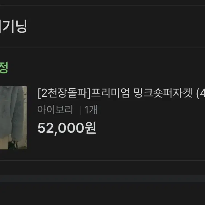Click the divider line below product card
This screenshot has height=205, width=205.
(102, 160)
